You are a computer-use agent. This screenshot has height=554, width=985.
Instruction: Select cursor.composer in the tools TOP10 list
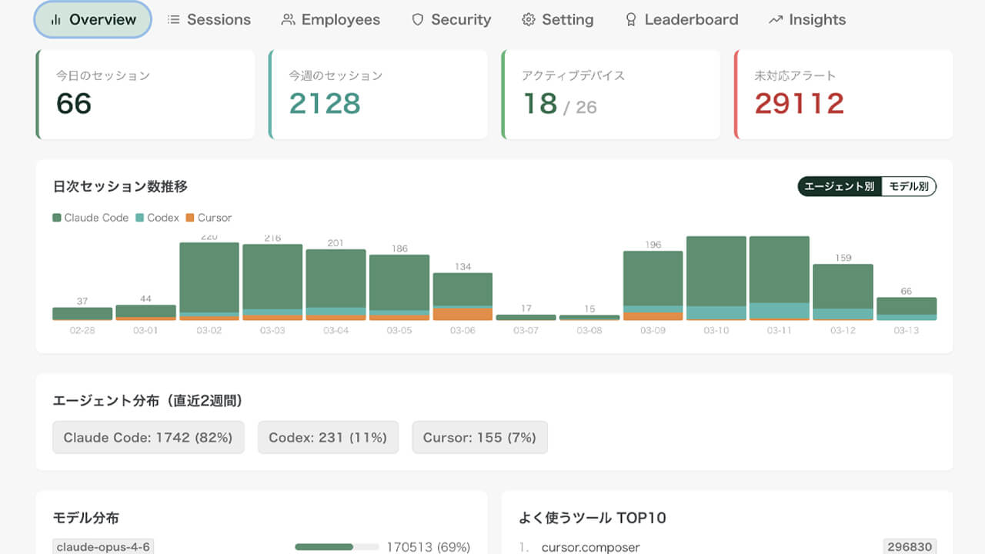[591, 548]
